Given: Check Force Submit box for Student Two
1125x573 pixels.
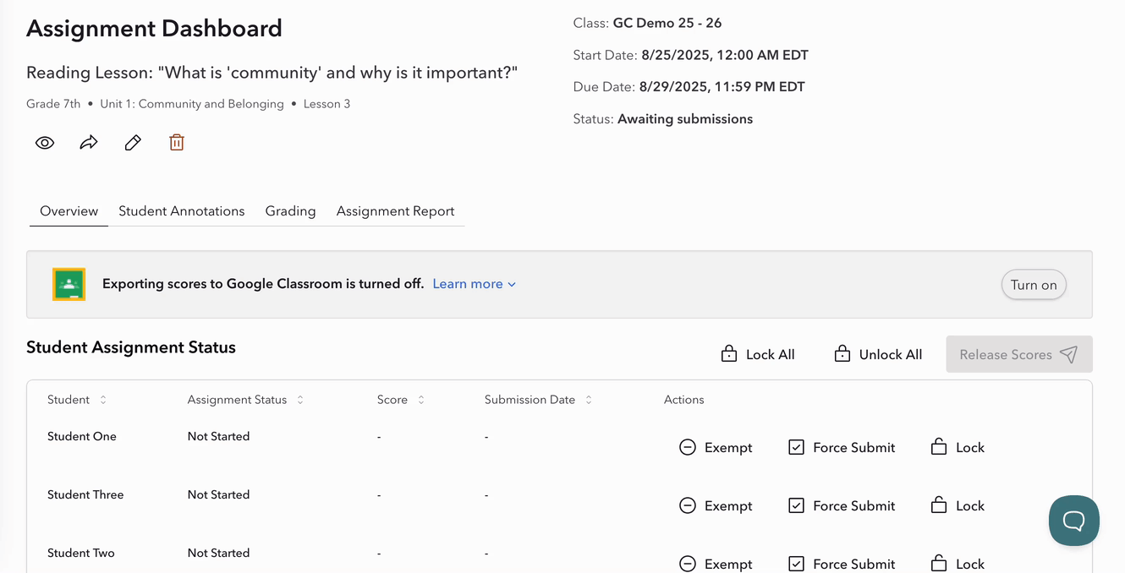Looking at the screenshot, I should pyautogui.click(x=796, y=564).
